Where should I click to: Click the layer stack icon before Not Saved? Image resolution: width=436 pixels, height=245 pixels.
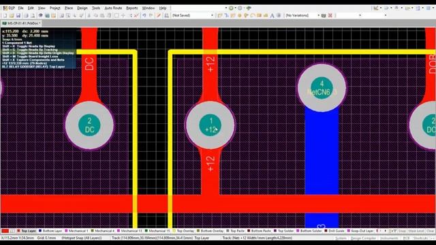(166, 16)
